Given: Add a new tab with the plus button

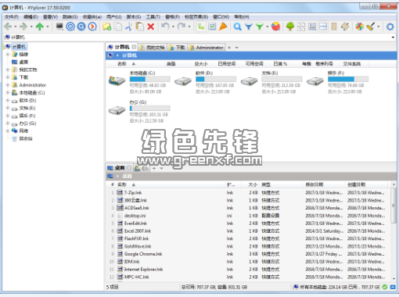Looking at the screenshot, I should 229,48.
